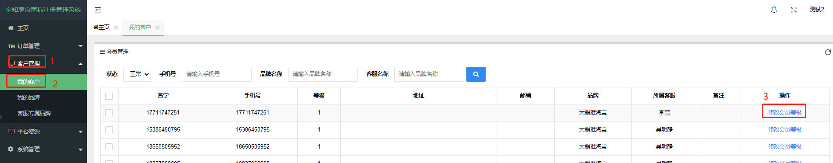
Task: Open the 状态 dropdown showing 正常
Action: click(x=137, y=74)
